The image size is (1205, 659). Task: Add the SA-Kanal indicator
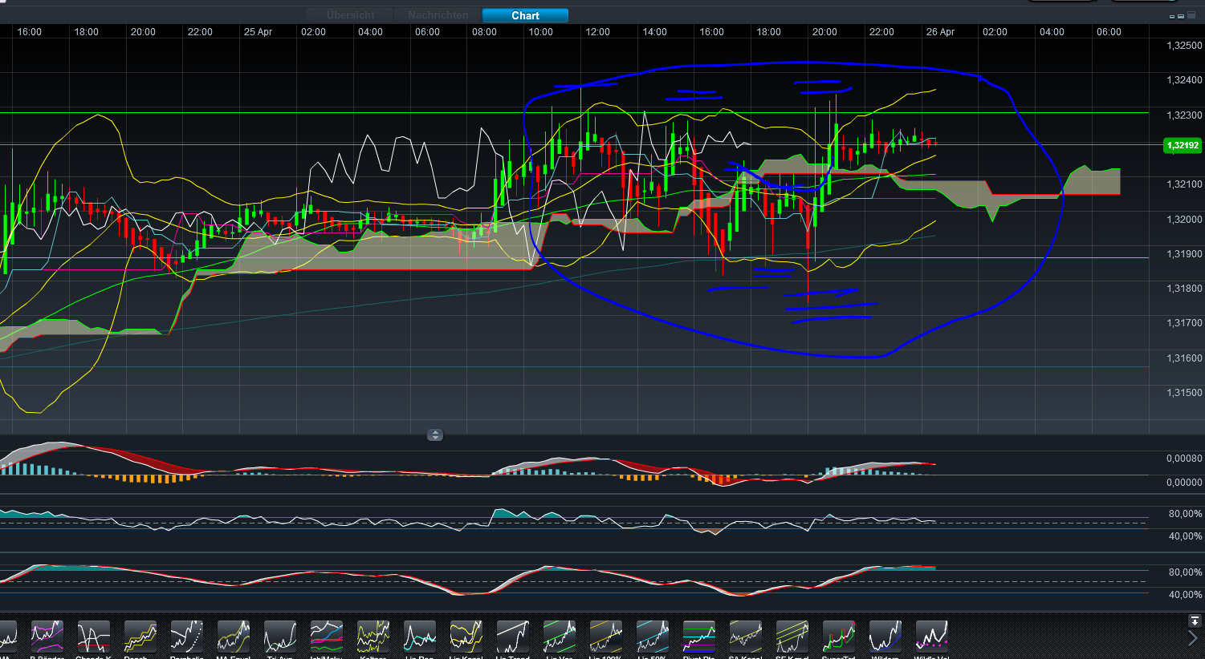coord(745,636)
